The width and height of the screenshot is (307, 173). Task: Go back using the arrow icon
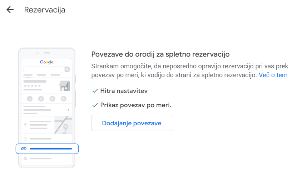(x=10, y=10)
